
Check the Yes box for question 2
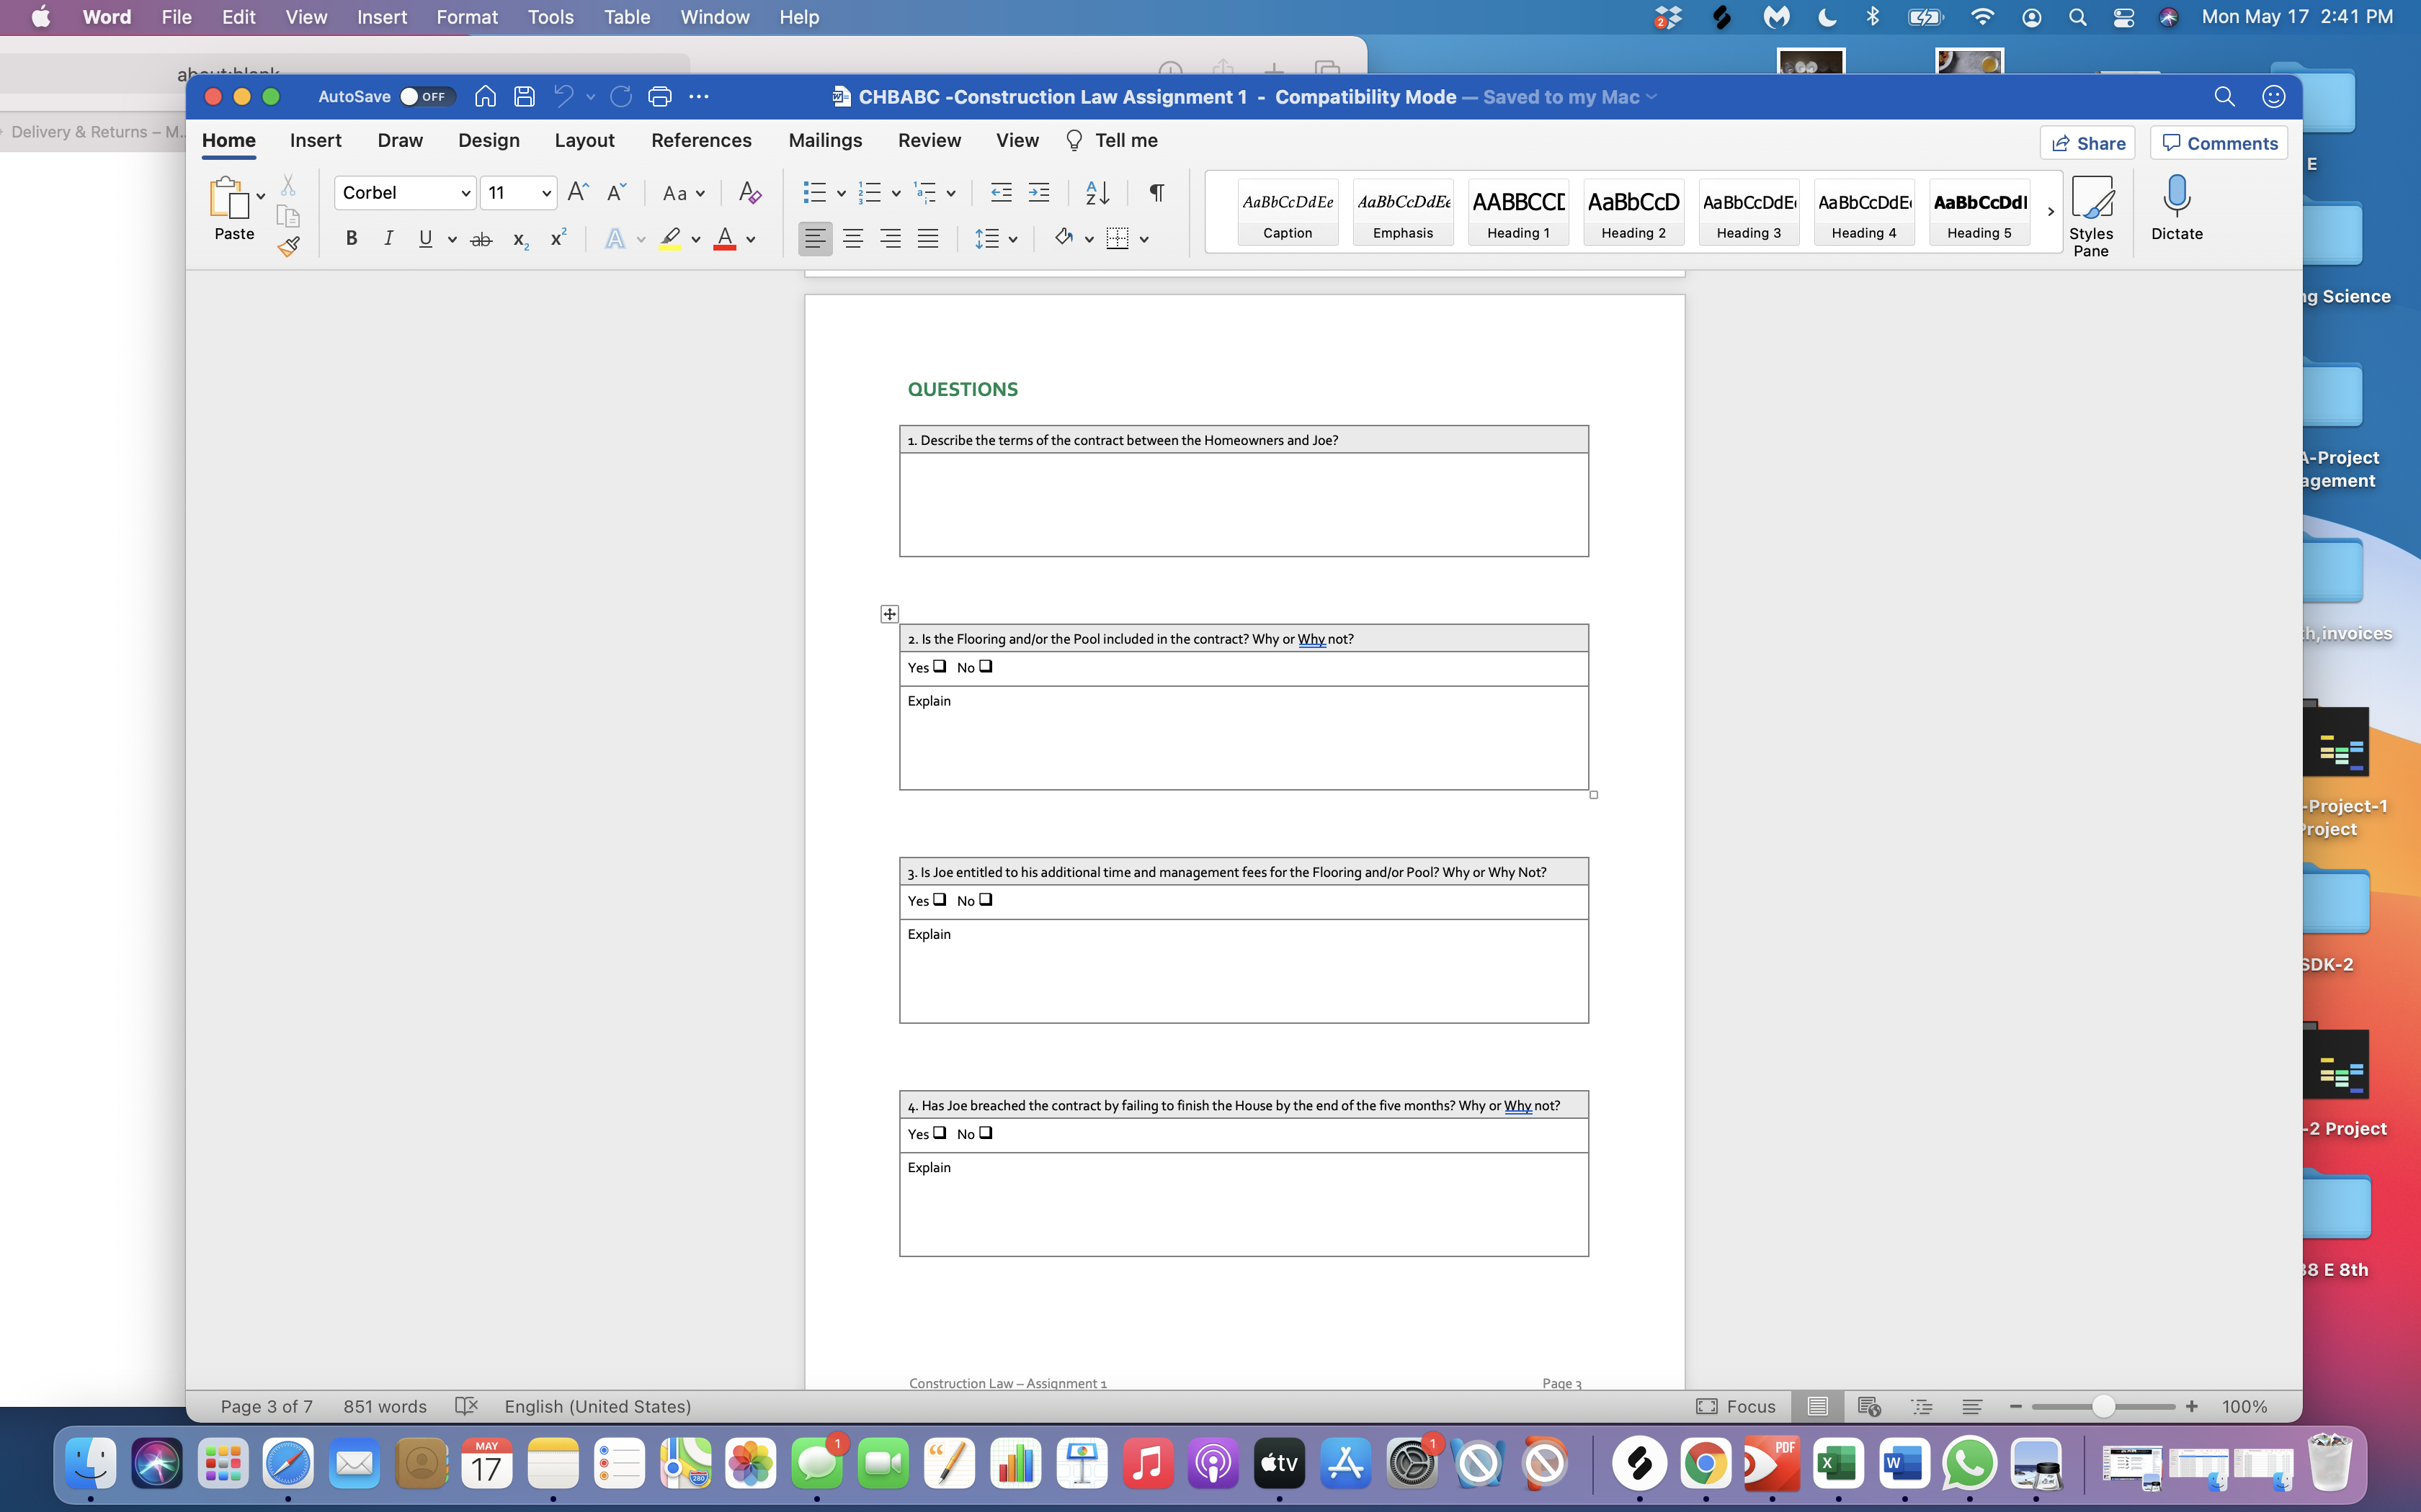coord(940,665)
